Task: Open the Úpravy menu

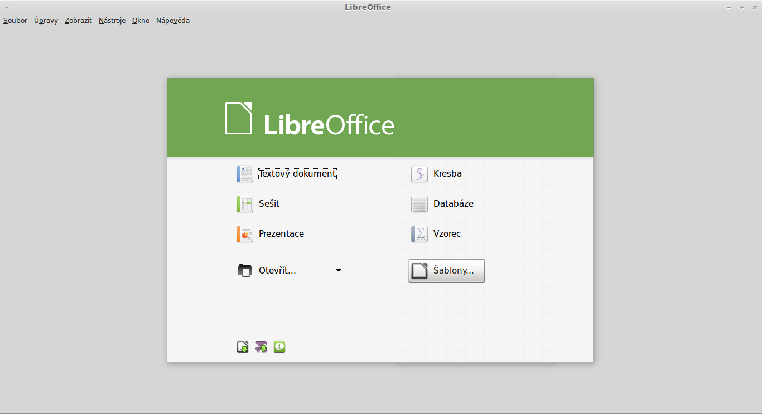Action: pyautogui.click(x=46, y=21)
